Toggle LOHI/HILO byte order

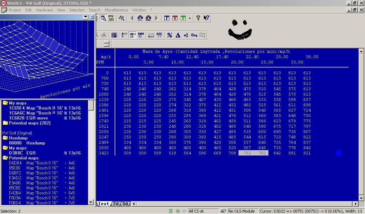(151, 35)
